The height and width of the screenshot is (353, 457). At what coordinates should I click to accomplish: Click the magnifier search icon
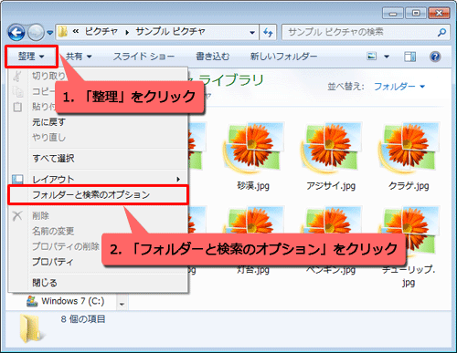point(441,32)
